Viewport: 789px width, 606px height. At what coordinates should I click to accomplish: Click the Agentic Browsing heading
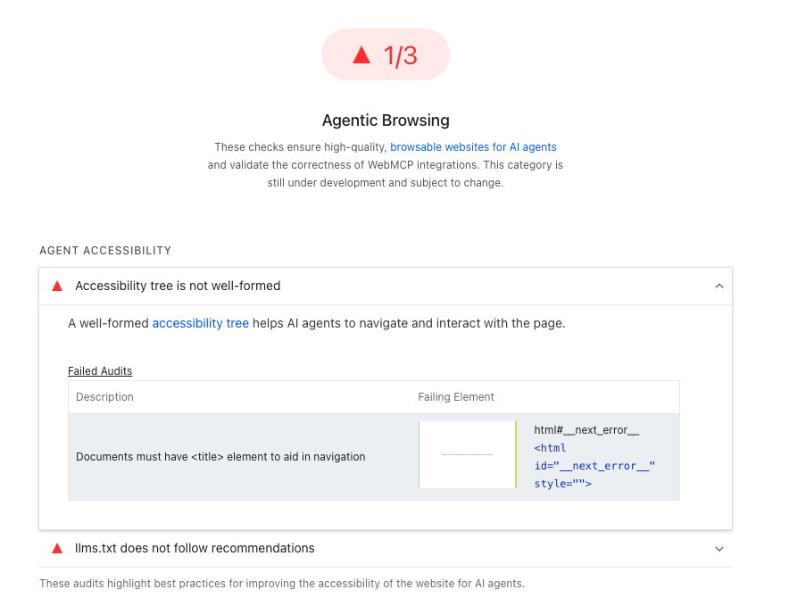386,120
